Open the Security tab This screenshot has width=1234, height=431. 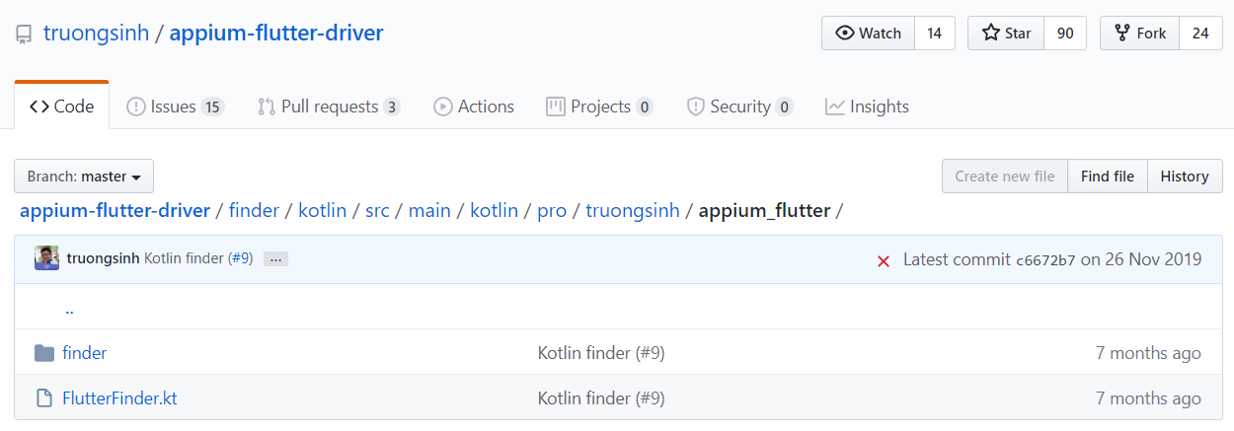click(x=739, y=107)
